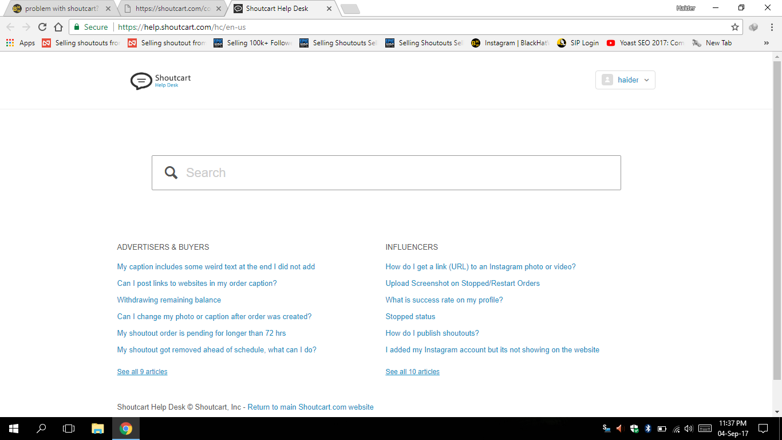This screenshot has width=782, height=440.
Task: Open the ADVERTISERS & BUYERS section heading
Action: pyautogui.click(x=163, y=247)
